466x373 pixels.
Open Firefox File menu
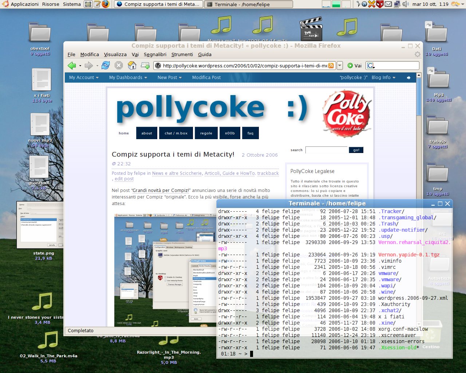click(71, 54)
